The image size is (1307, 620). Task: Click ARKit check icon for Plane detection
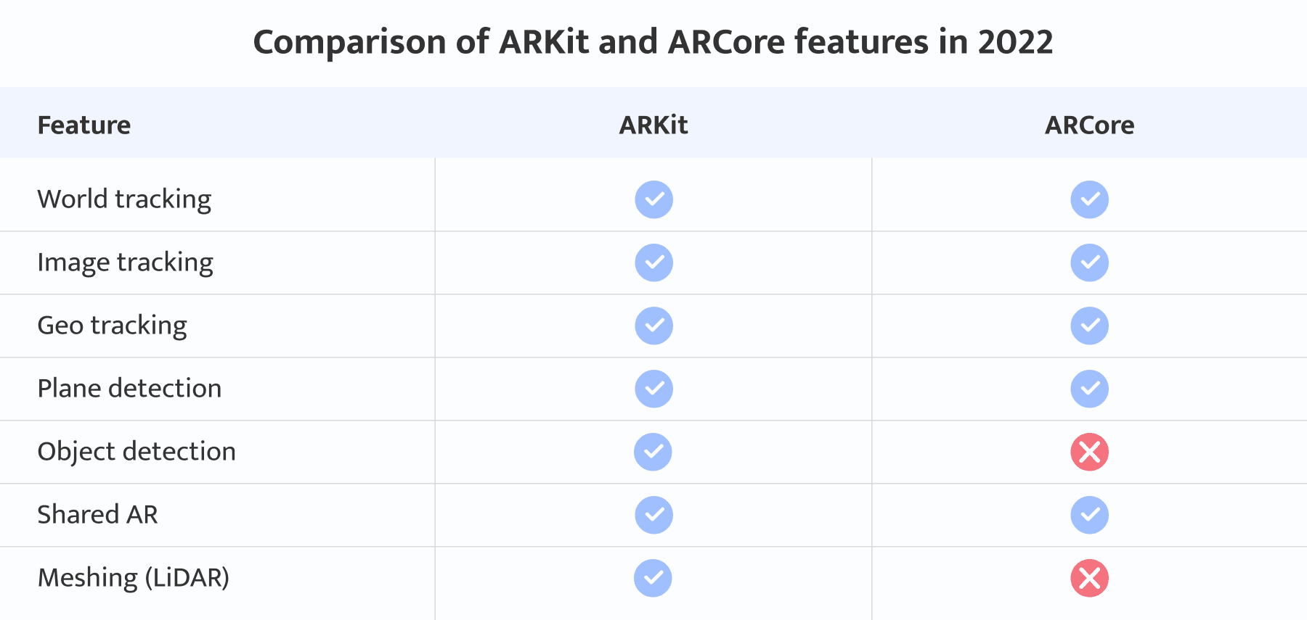pyautogui.click(x=653, y=389)
